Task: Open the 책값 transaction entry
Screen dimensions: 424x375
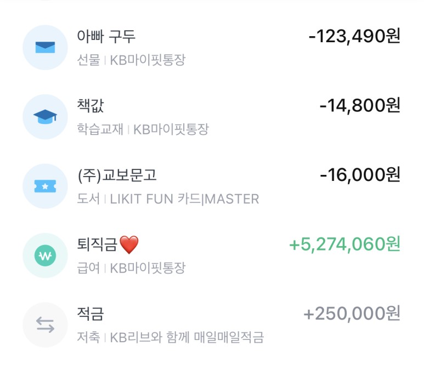Action: (x=91, y=106)
